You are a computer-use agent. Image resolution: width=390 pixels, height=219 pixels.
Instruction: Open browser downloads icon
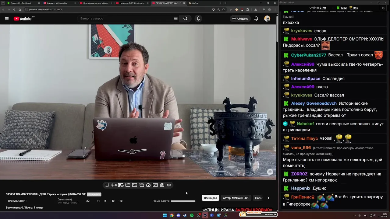click(x=256, y=9)
